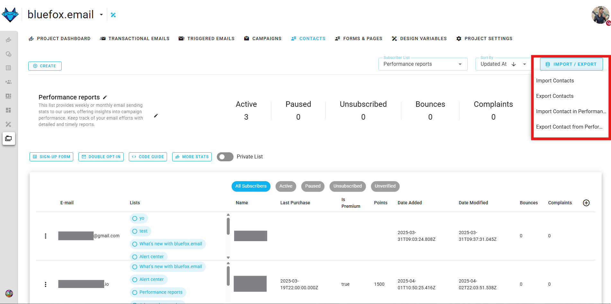Click the Performance reports list chip
Viewport: 611px width, 304px height.
(158, 292)
